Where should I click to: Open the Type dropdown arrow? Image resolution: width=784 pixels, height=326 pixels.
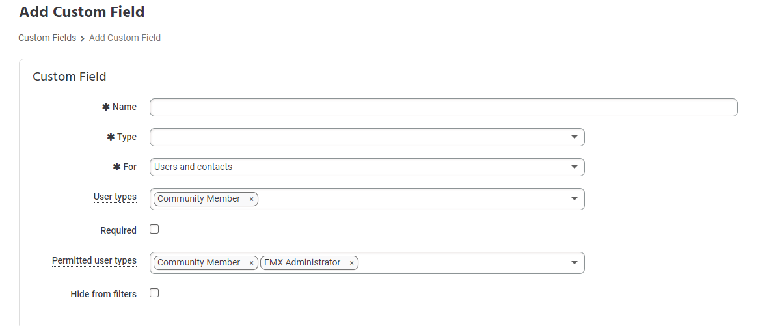click(574, 137)
